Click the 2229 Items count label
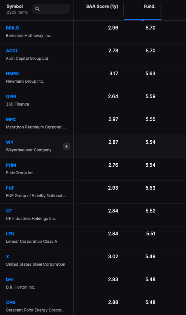 17,12
